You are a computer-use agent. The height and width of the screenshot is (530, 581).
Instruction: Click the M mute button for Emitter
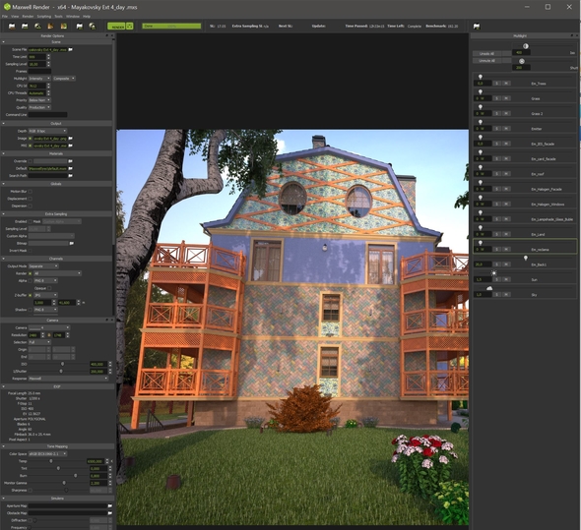506,129
